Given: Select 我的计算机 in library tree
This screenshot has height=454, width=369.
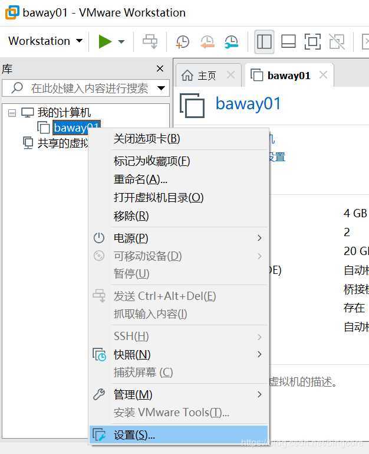Looking at the screenshot, I should click(x=64, y=112).
